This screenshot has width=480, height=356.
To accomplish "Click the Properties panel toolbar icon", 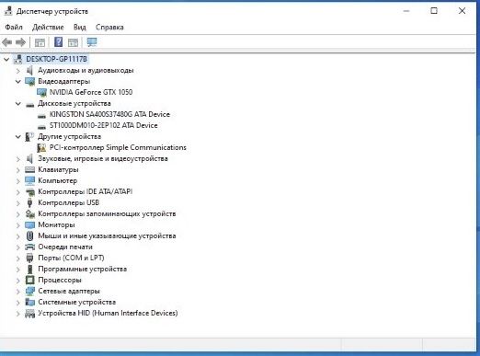I will 73,42.
